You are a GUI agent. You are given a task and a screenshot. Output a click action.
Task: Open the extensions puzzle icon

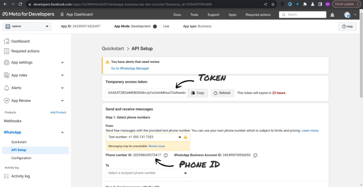click(x=305, y=4)
